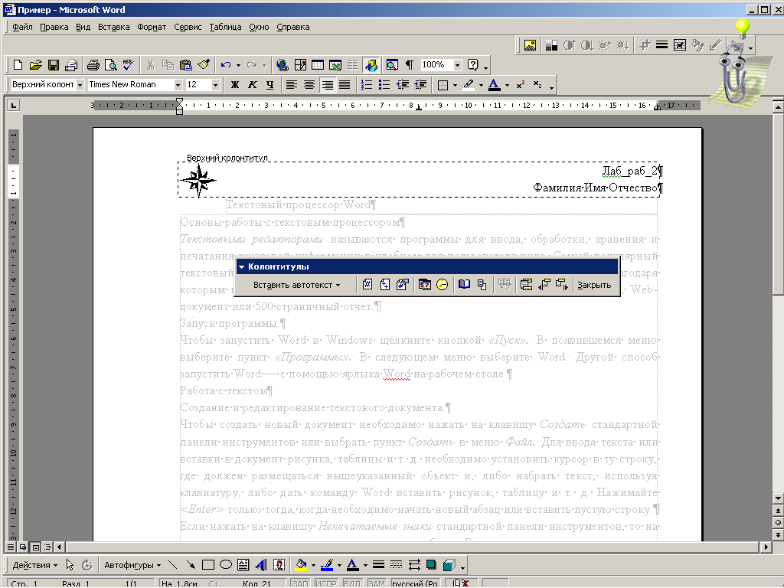Create a new blank document
Image resolution: width=784 pixels, height=588 pixels.
click(18, 65)
